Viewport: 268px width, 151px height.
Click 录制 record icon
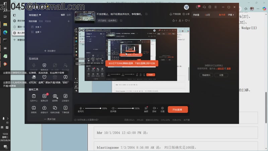pyautogui.click(x=154, y=108)
